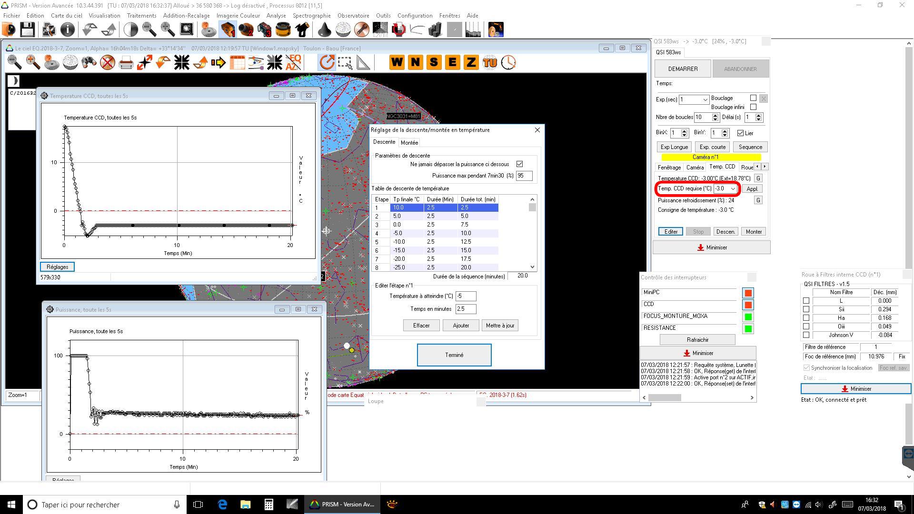Click the Terminé button
914x514 pixels.
[454, 355]
